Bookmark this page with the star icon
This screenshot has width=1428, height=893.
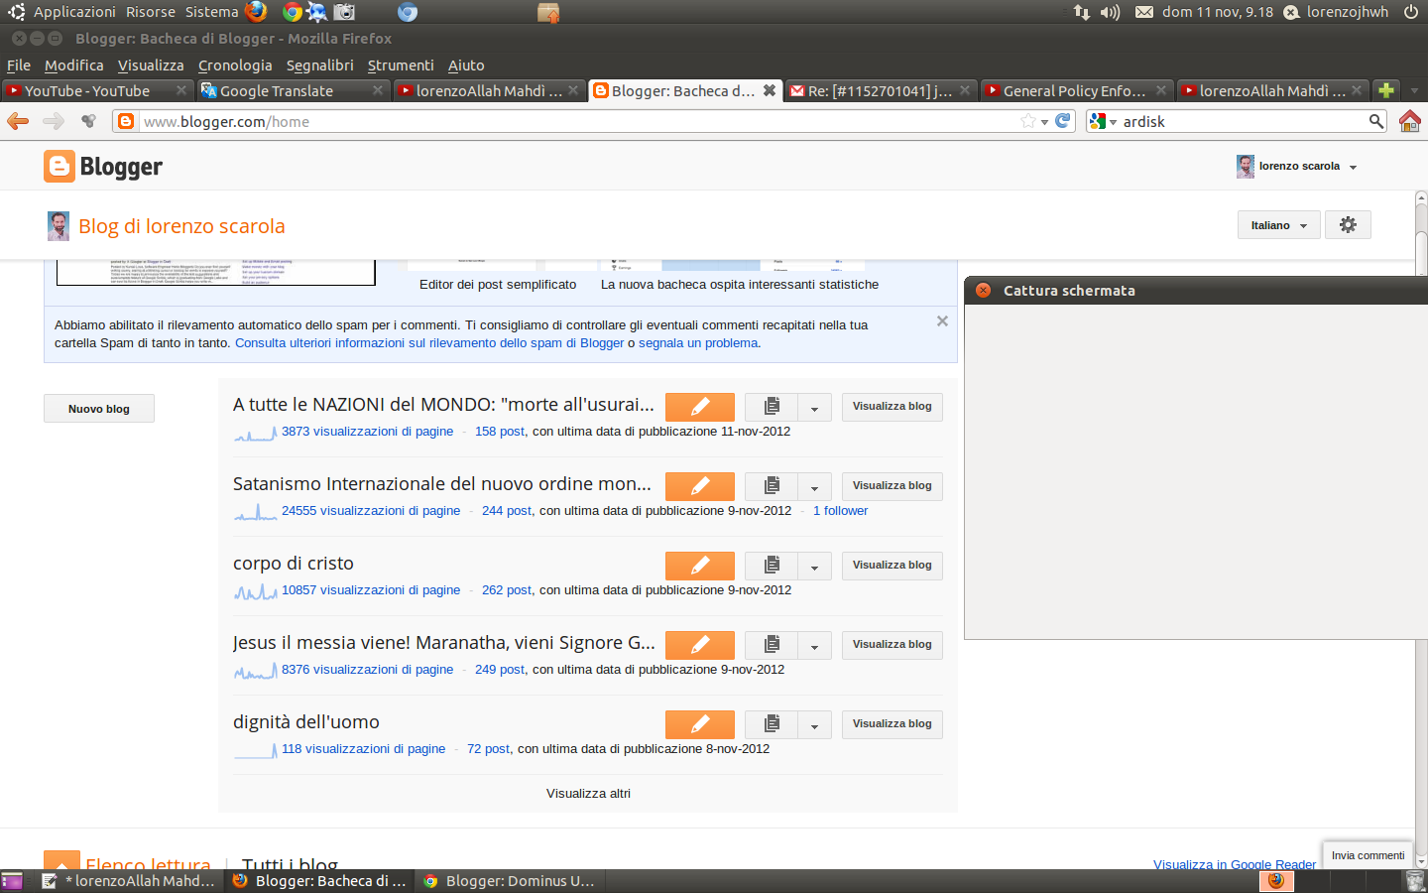coord(1028,121)
